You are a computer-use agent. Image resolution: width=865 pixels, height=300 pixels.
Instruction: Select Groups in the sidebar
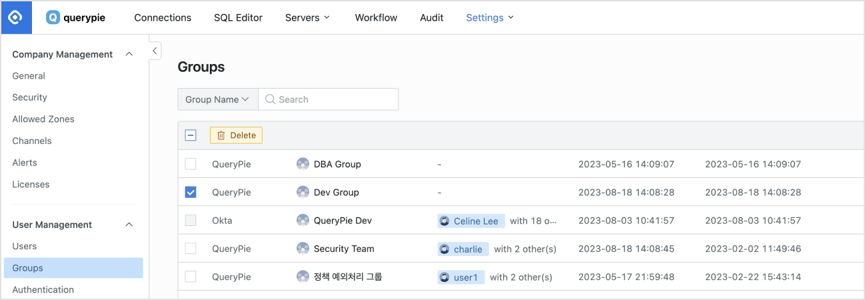(73, 268)
